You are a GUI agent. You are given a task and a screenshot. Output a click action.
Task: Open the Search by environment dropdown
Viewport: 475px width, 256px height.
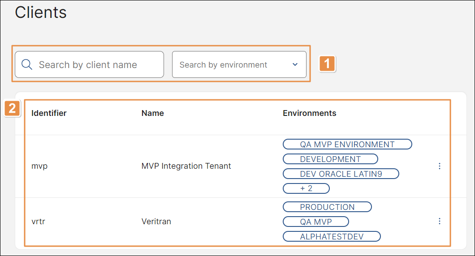point(233,65)
